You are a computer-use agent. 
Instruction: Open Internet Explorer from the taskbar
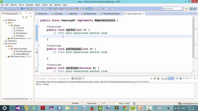pyautogui.click(x=34, y=108)
